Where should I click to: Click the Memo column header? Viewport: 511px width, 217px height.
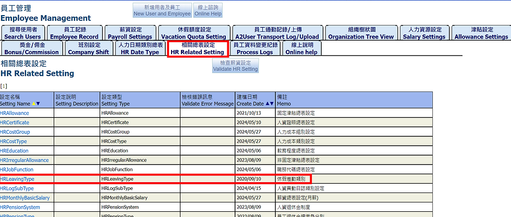[354, 100]
